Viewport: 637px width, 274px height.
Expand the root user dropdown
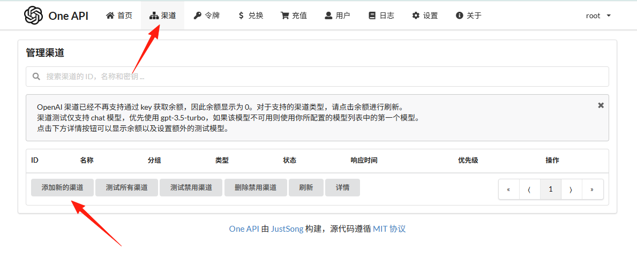(598, 16)
